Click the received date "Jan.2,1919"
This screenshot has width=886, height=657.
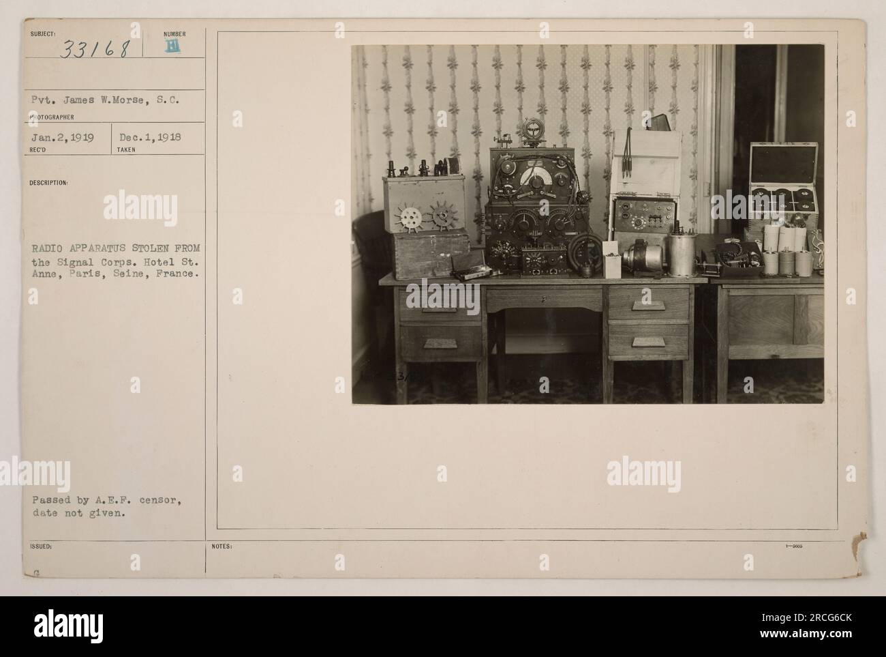pyautogui.click(x=62, y=136)
